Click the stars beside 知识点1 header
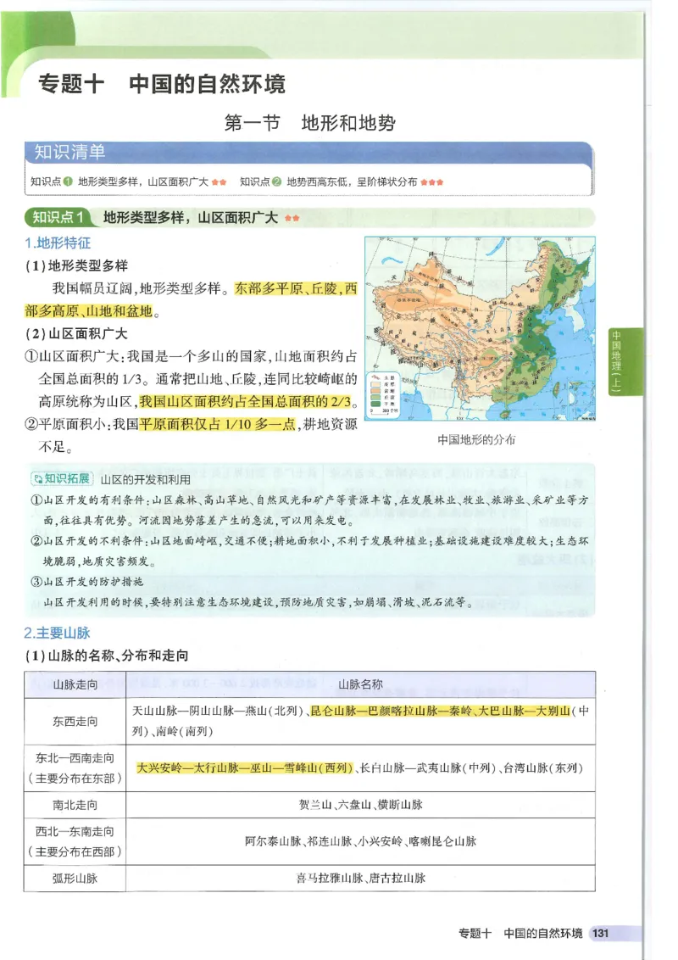This screenshot has width=678, height=960. (x=292, y=219)
